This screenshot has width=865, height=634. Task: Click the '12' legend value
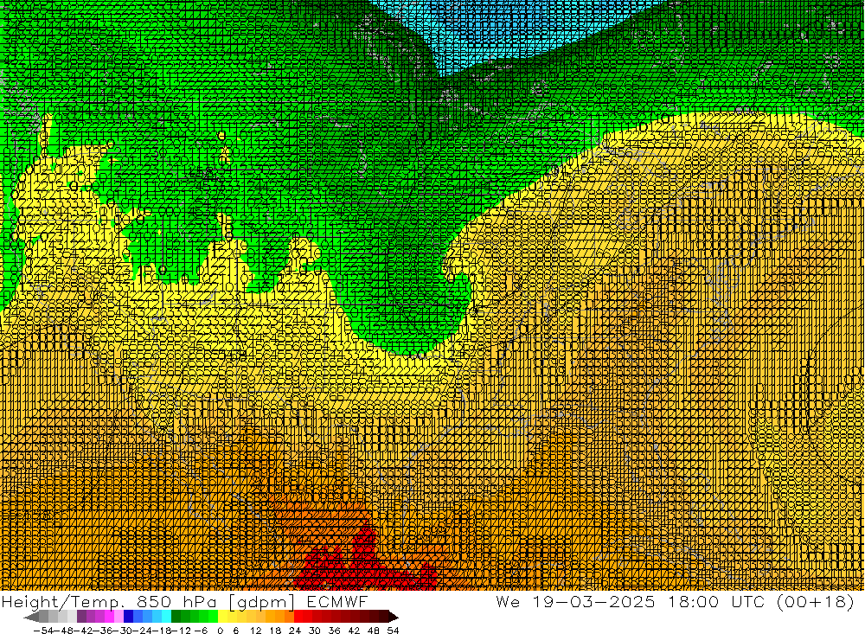coord(256,631)
